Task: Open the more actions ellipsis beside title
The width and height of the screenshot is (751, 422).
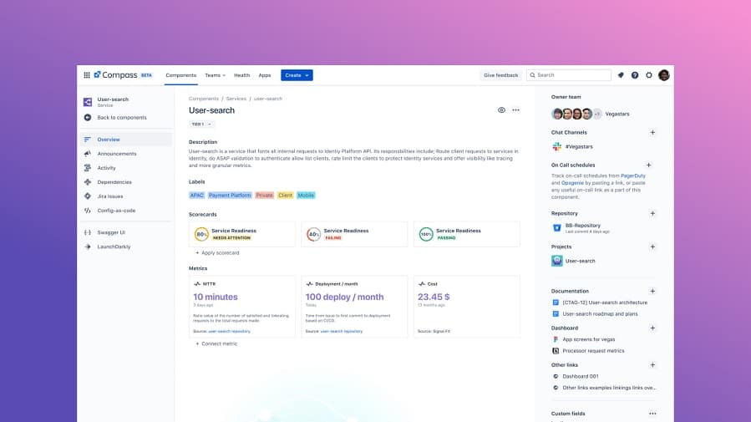Action: [515, 110]
